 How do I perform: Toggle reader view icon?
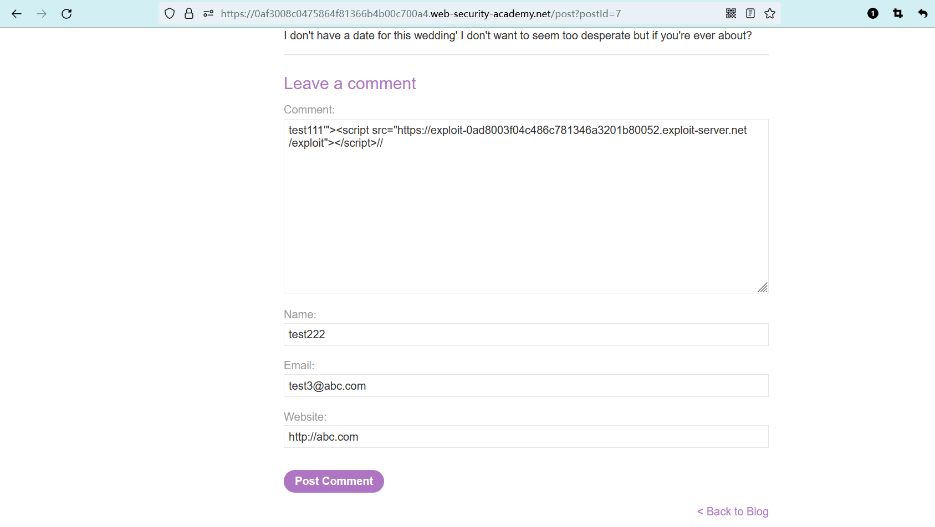pyautogui.click(x=750, y=14)
